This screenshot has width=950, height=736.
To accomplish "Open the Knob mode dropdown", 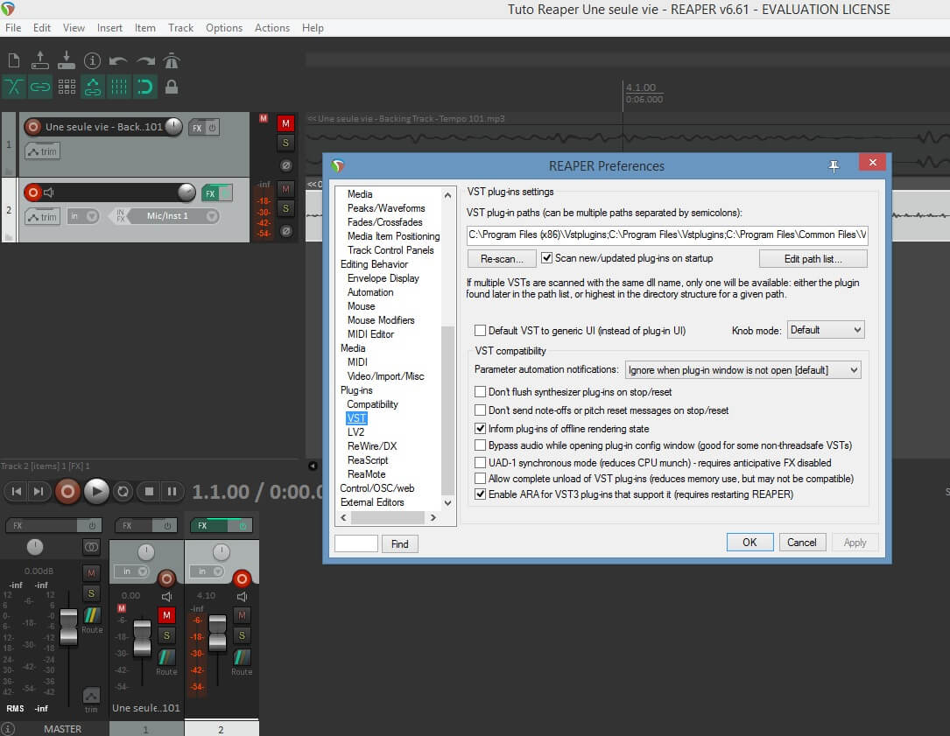I will [x=825, y=330].
